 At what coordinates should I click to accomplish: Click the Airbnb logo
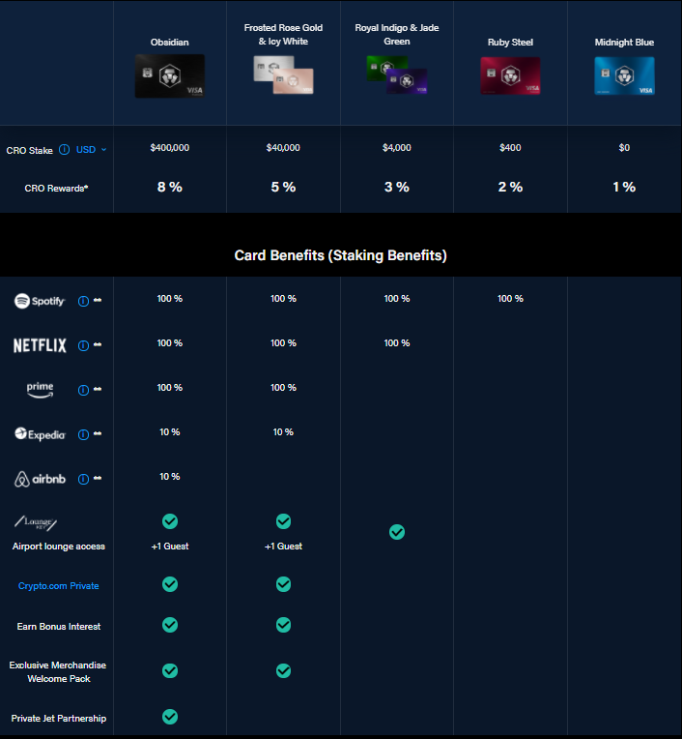click(x=40, y=479)
